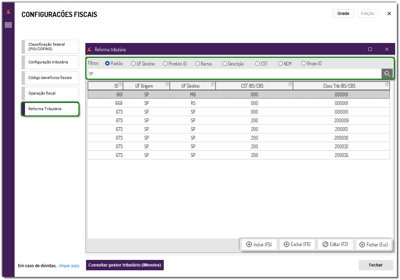Open Operação fiscal section
This screenshot has width=400, height=280.
pos(50,93)
